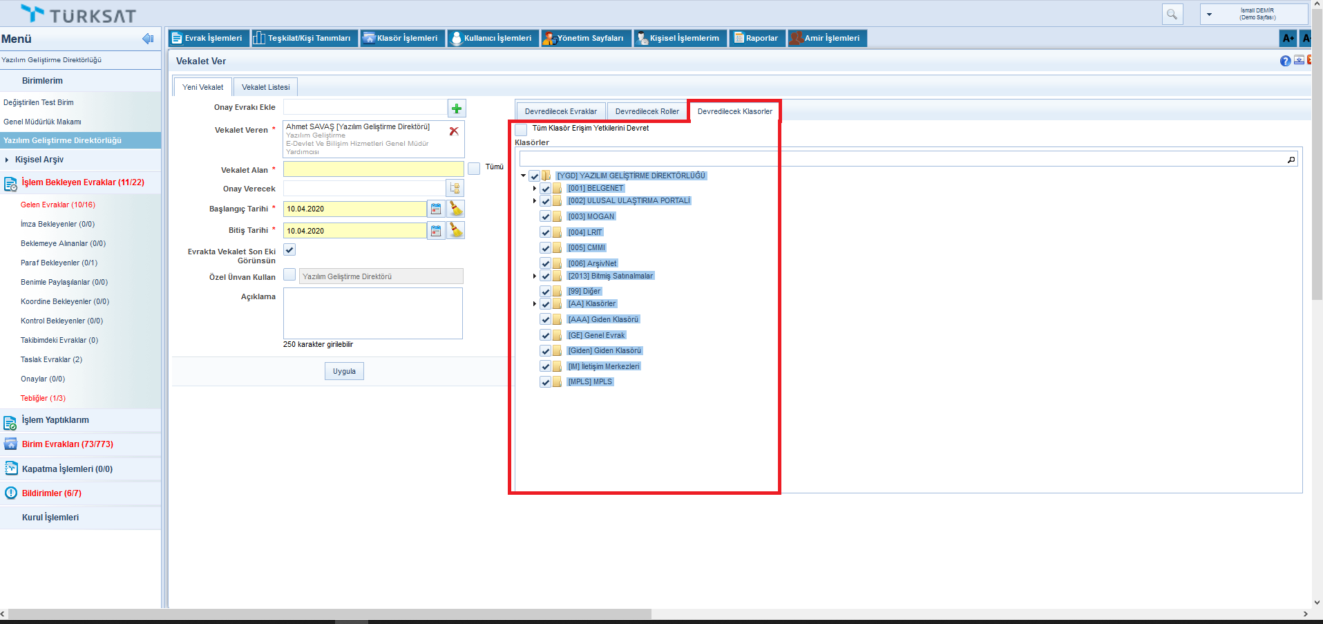Click the search magnifier icon in the top bar
Screen dimensions: 1323x624
1172,14
